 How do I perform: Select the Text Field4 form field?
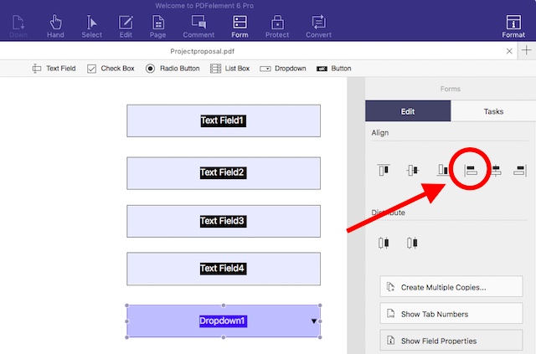224,269
